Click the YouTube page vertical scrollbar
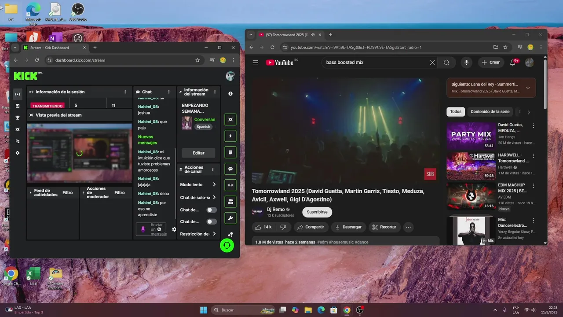Image resolution: width=563 pixels, height=317 pixels. pos(545,84)
